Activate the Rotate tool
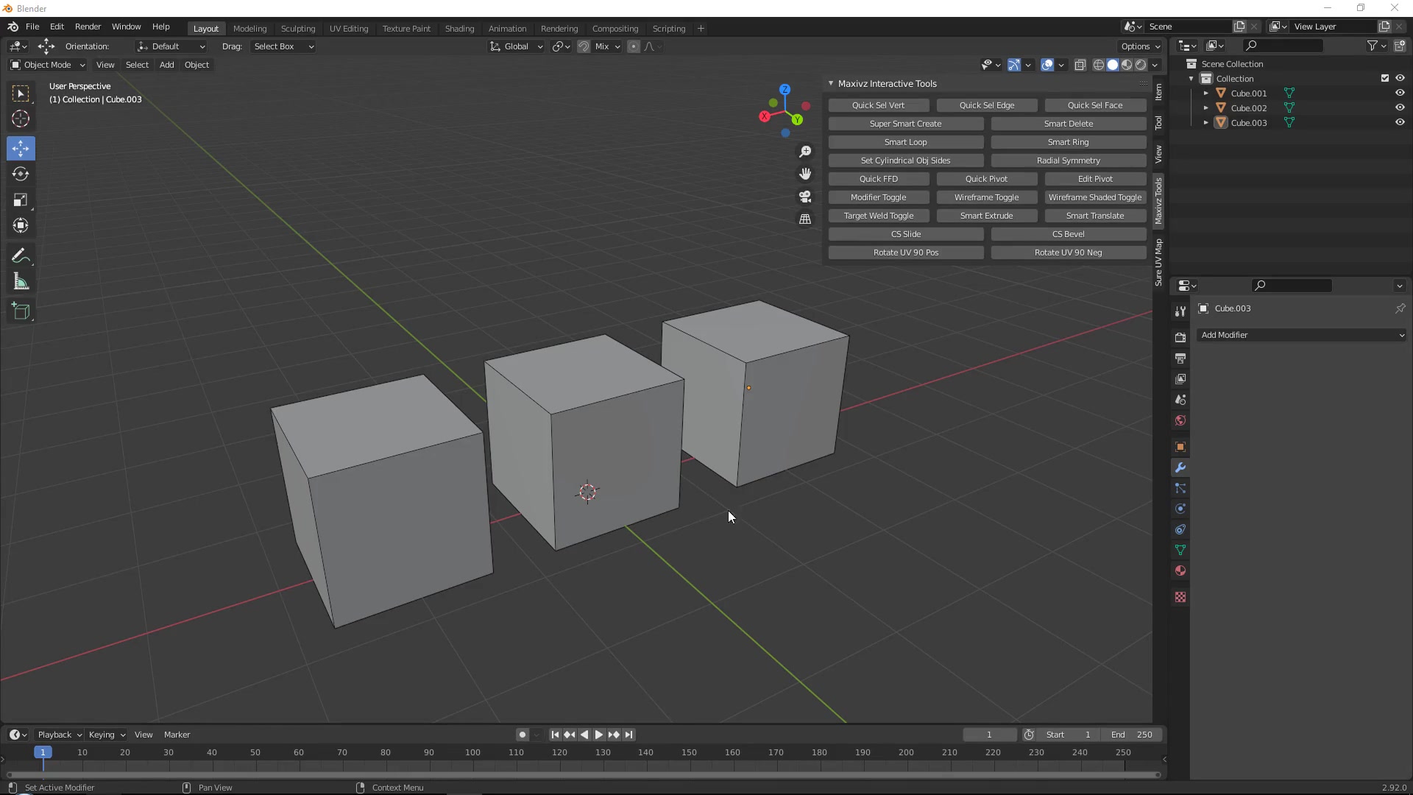This screenshot has height=795, width=1413. click(21, 174)
